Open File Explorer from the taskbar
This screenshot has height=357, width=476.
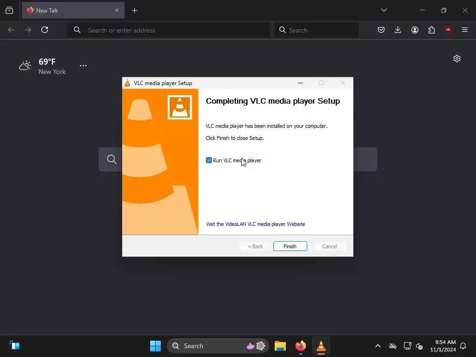[280, 346]
